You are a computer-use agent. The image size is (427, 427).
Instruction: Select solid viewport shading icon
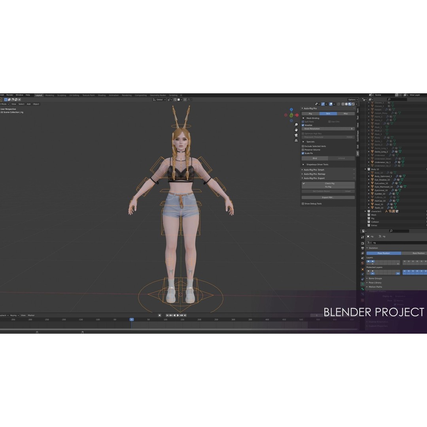[346, 104]
